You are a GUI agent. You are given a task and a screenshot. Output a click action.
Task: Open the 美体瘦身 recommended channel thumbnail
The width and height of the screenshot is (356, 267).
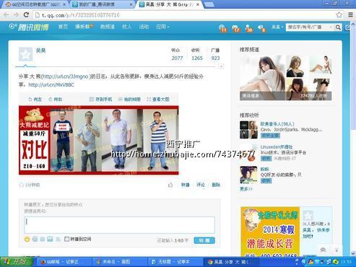285,78
